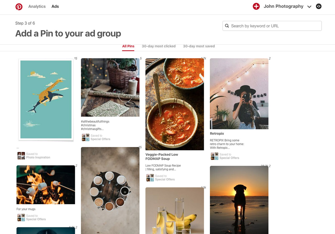This screenshot has width=335, height=234.
Task: Open the Analytics menu
Action: [x=37, y=6]
